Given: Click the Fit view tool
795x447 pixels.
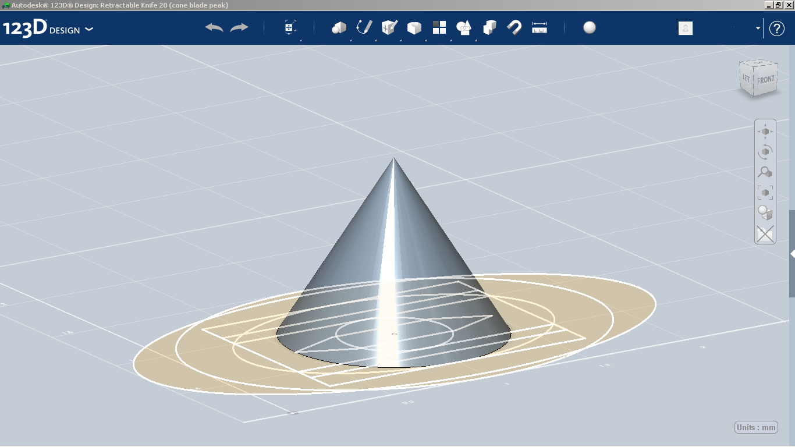Looking at the screenshot, I should pyautogui.click(x=765, y=193).
